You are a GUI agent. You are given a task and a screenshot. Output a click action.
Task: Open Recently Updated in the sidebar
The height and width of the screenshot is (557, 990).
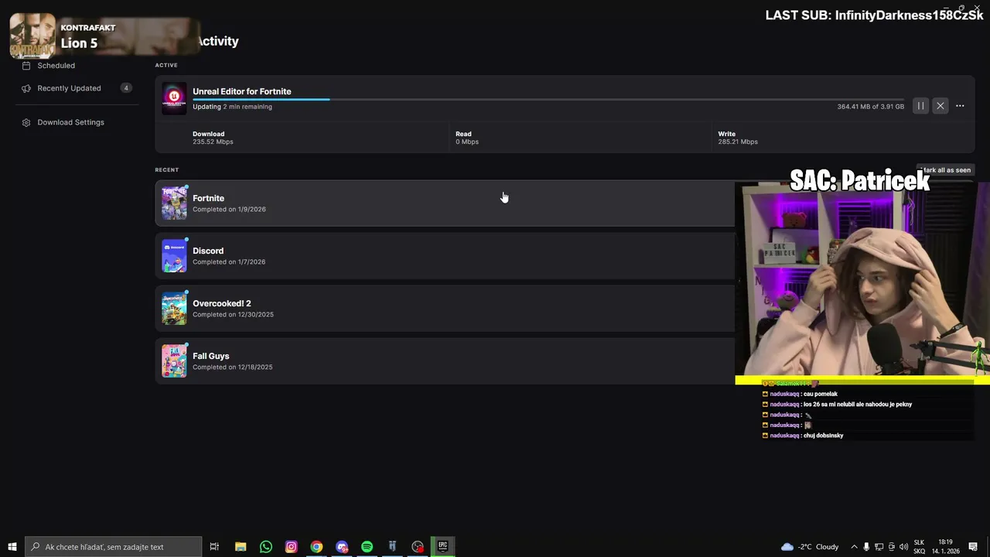(x=69, y=88)
